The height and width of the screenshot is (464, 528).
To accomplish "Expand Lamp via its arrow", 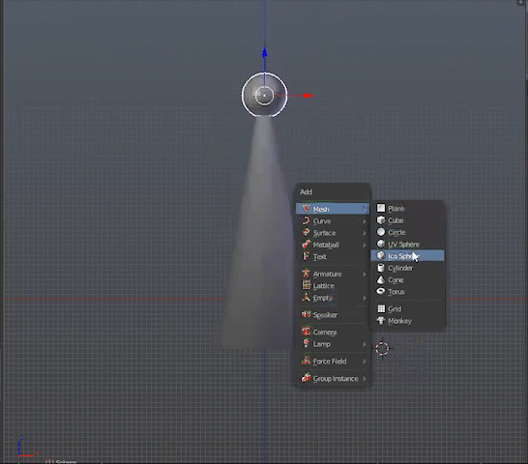I will tap(365, 344).
